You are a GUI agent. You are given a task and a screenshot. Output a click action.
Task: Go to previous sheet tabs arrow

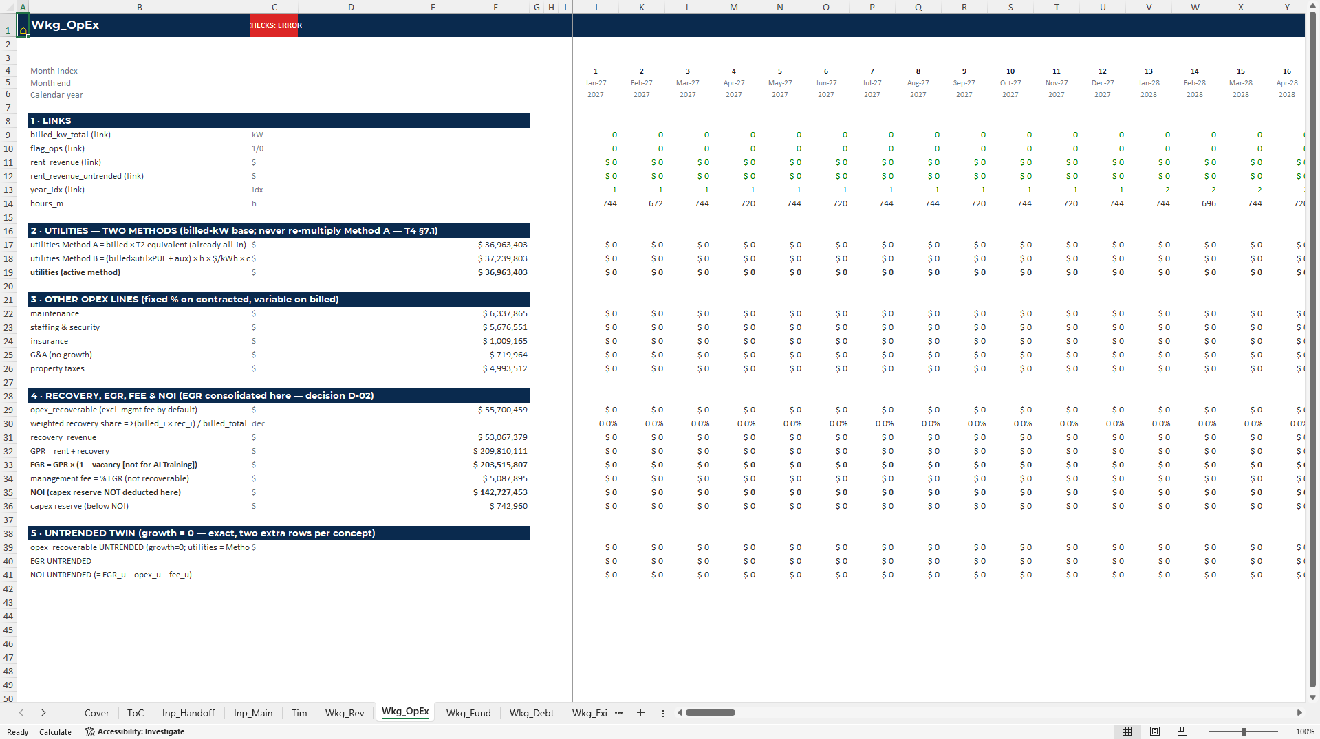coord(21,713)
